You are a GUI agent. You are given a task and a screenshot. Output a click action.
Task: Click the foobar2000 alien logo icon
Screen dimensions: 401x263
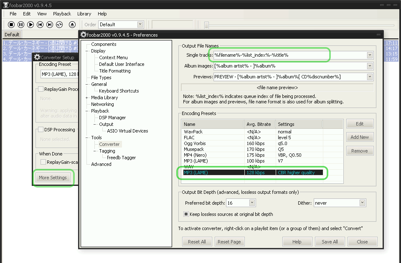pos(5,5)
